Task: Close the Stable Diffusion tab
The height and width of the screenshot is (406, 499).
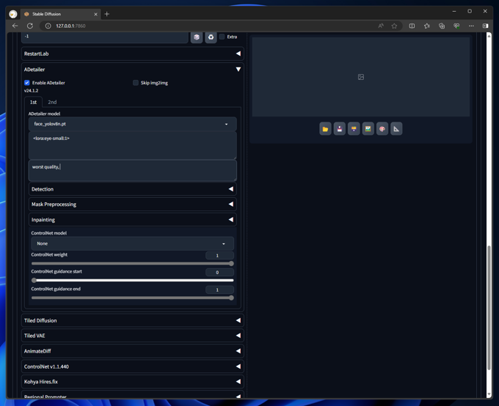Action: [x=96, y=14]
